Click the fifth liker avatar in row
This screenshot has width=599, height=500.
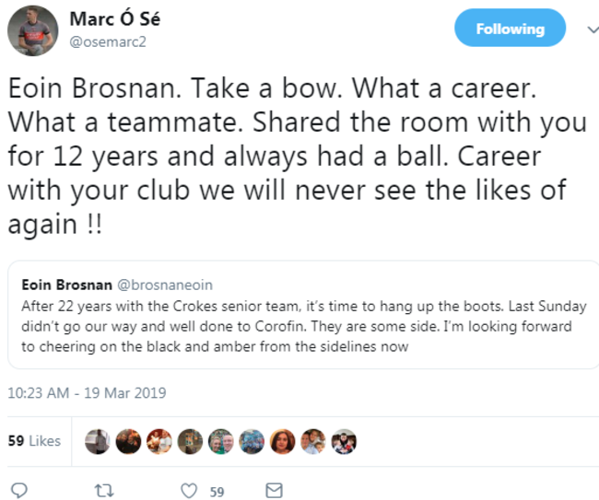[220, 442]
